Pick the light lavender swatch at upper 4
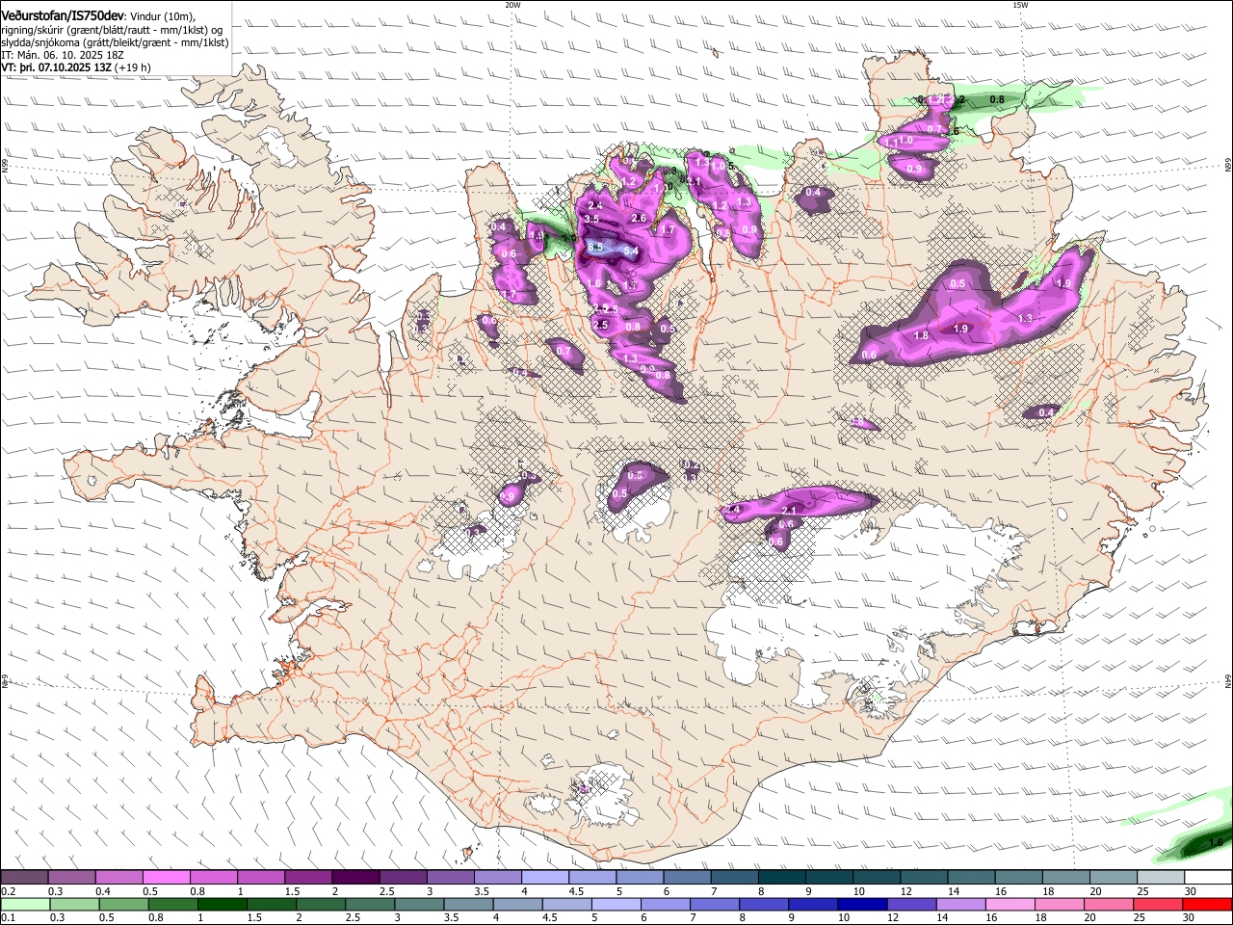This screenshot has width=1233, height=925. [x=545, y=878]
